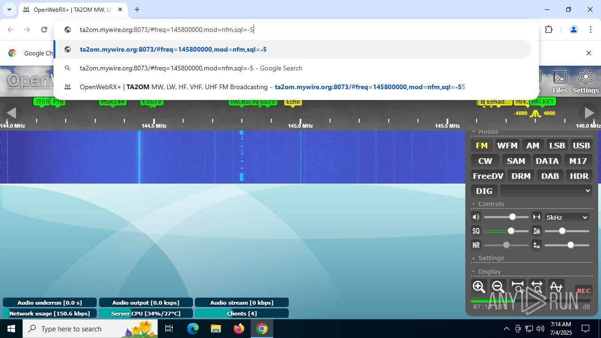This screenshot has width=601, height=338.
Task: Activate the DIG digital mode button
Action: (x=484, y=191)
